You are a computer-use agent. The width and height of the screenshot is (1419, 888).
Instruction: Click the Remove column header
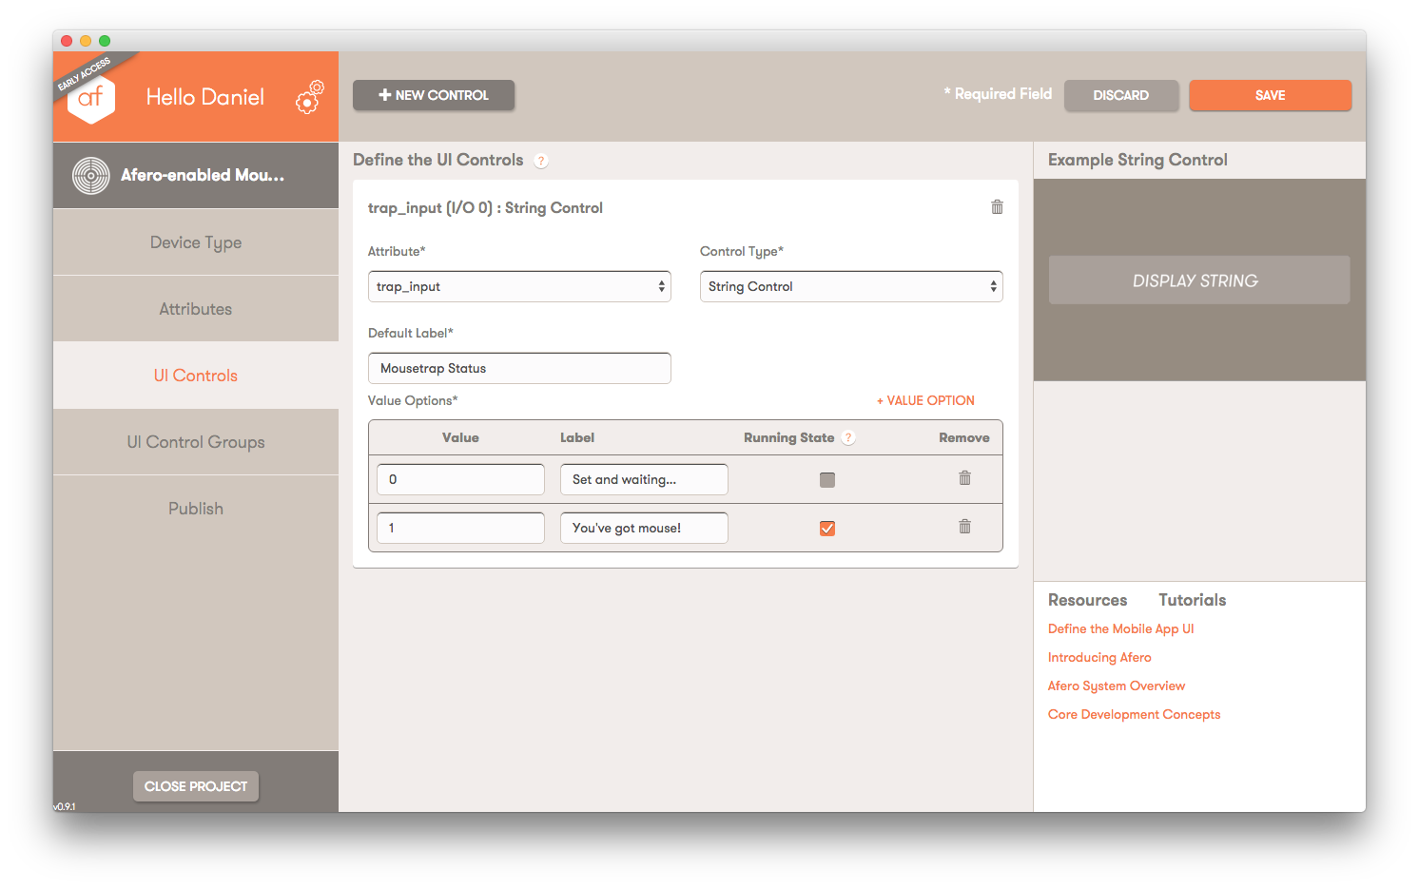(x=964, y=437)
